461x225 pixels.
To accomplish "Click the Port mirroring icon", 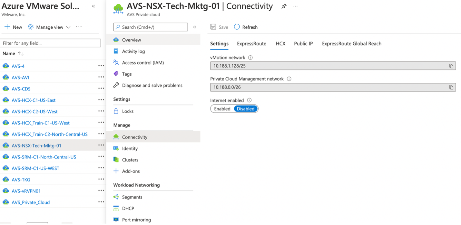I will pos(116,220).
